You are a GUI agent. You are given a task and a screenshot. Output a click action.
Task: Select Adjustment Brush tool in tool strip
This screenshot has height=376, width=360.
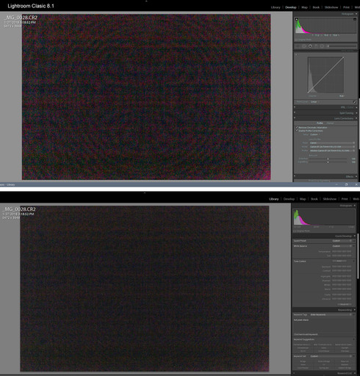coord(328,46)
